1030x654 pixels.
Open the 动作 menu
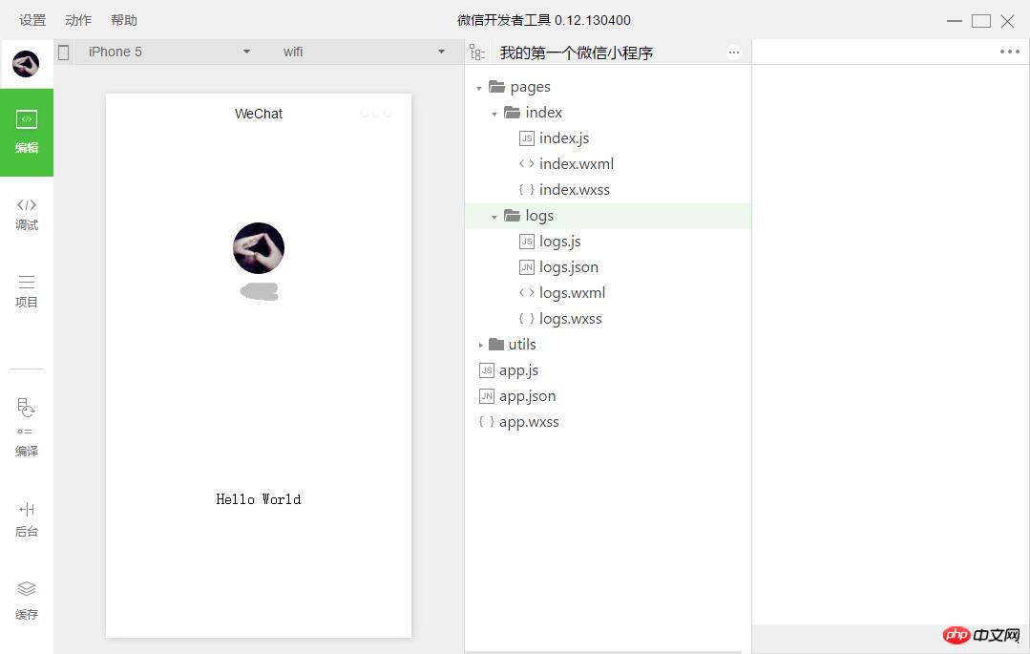(x=78, y=20)
